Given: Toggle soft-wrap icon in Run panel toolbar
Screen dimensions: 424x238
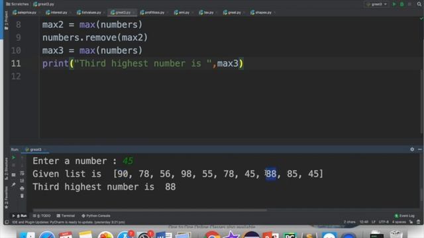Looking at the screenshot, I should point(22,173).
